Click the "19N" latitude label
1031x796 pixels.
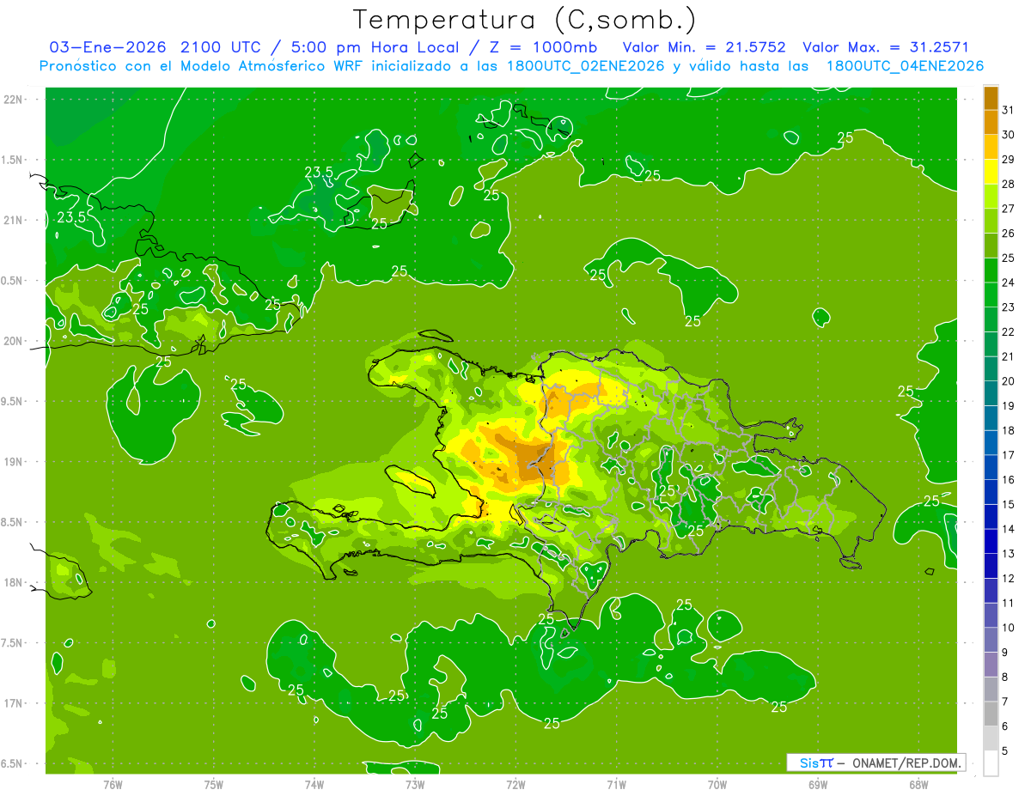14,461
